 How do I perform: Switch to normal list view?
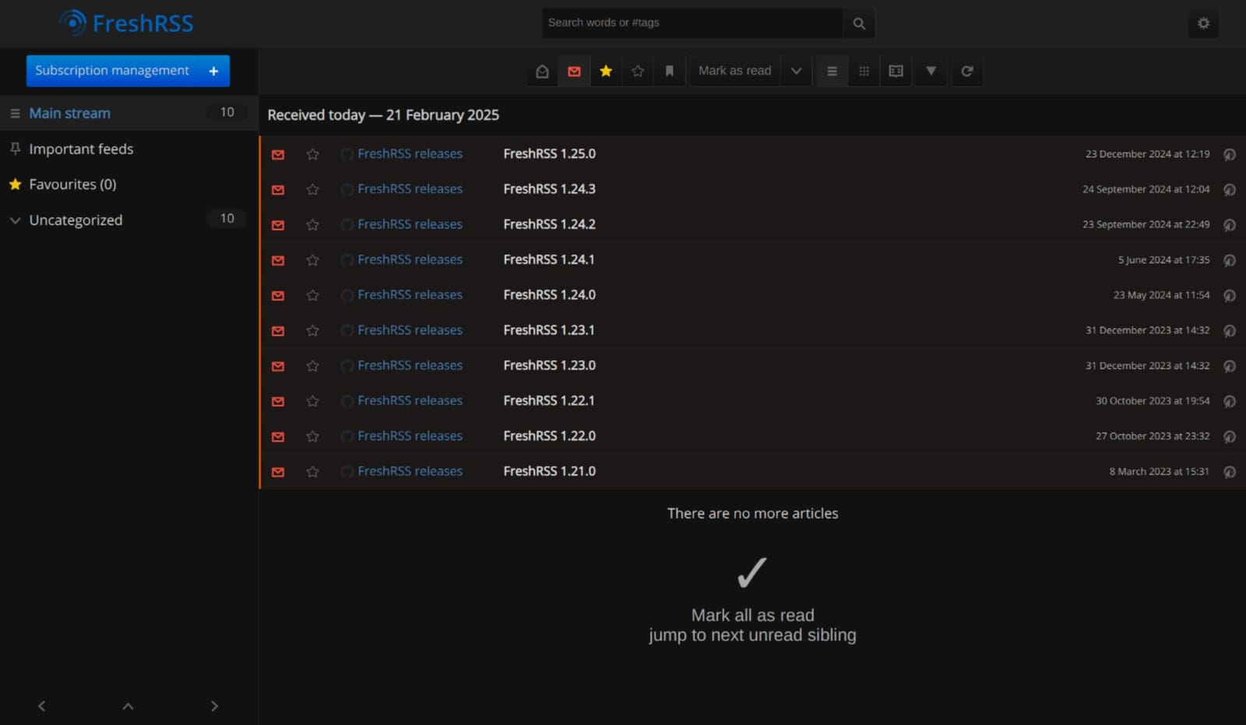coord(832,71)
